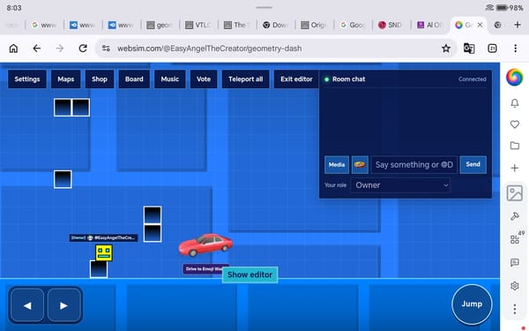This screenshot has width=529, height=331.
Task: Close the active websim tab
Action: 480,25
